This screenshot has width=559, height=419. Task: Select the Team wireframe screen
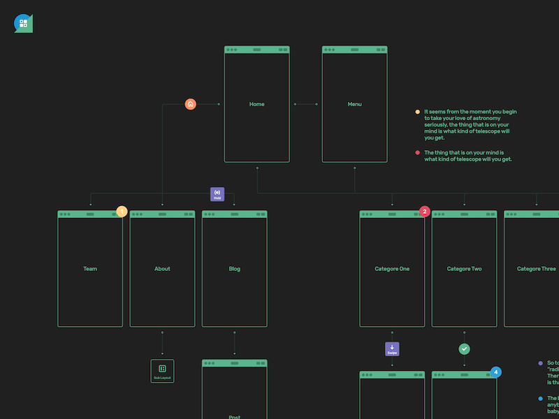click(x=90, y=269)
